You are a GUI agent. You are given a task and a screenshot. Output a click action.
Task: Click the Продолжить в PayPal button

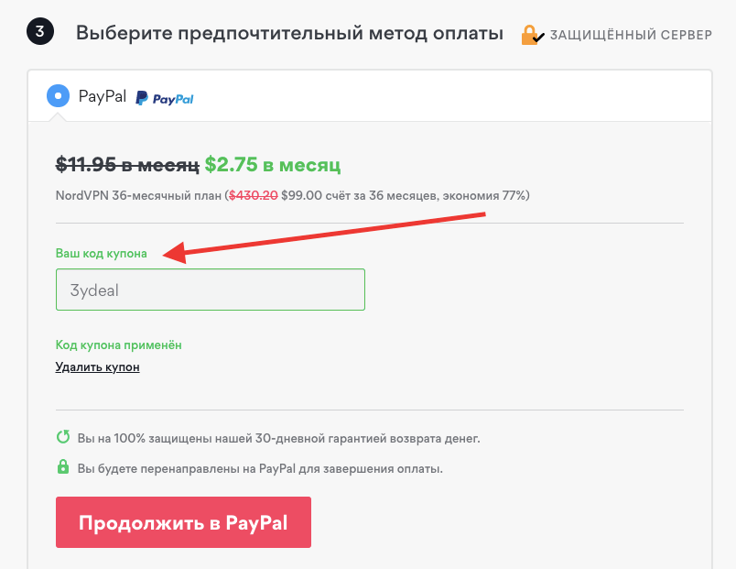pos(183,521)
